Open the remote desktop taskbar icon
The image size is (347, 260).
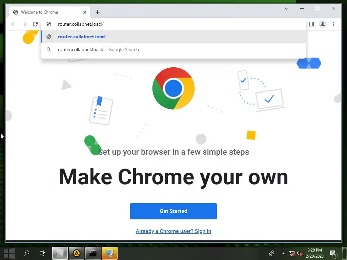[110, 253]
